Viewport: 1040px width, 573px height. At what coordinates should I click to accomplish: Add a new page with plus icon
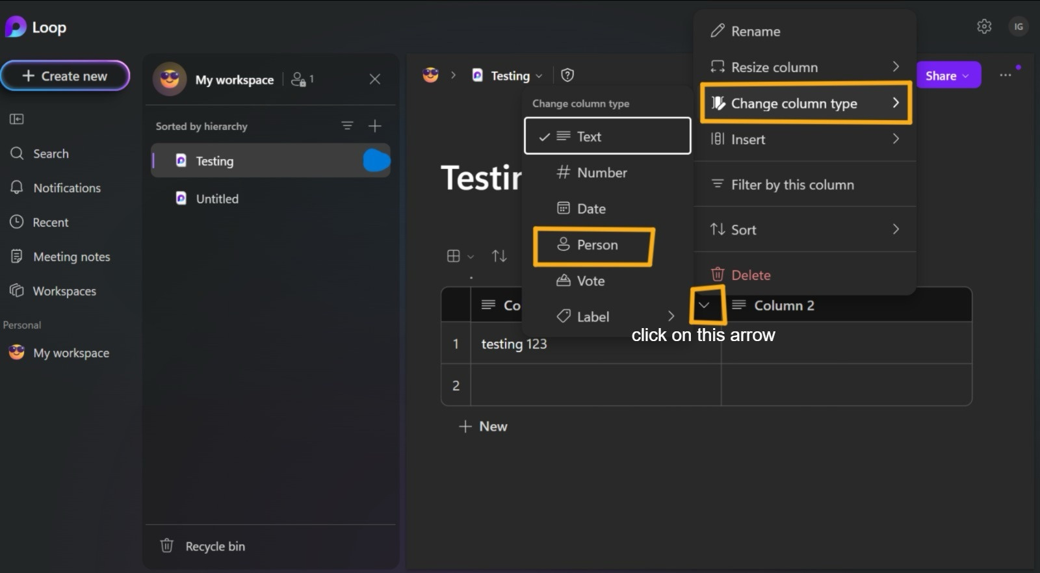tap(375, 126)
